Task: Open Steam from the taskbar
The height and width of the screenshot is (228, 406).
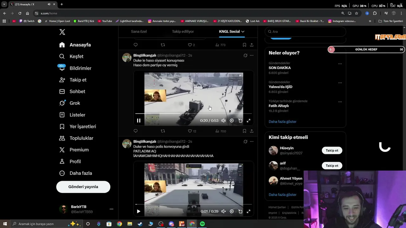Action: 140,224
